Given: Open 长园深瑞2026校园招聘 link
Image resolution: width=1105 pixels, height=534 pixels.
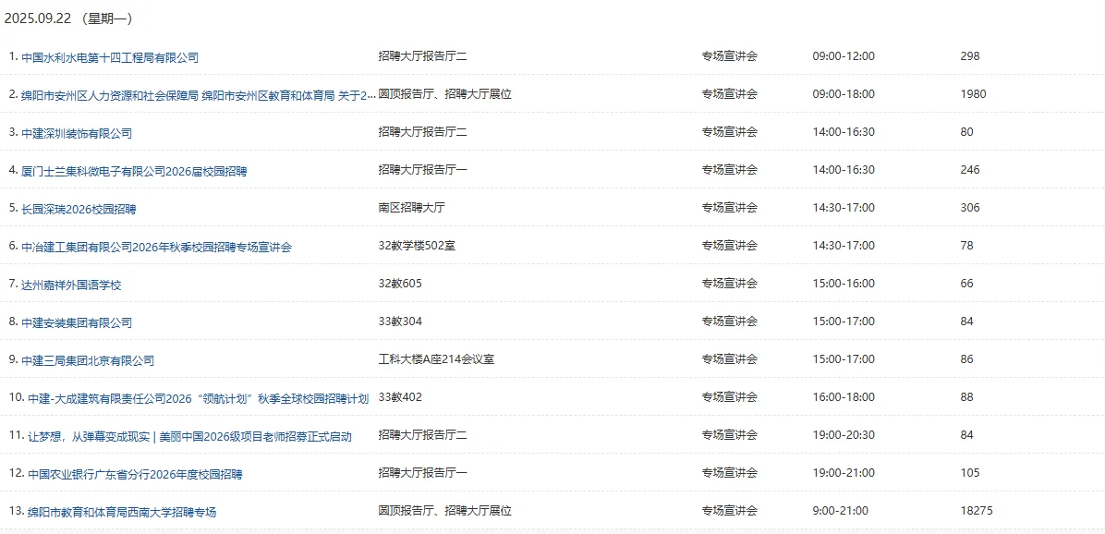Looking at the screenshot, I should [79, 210].
